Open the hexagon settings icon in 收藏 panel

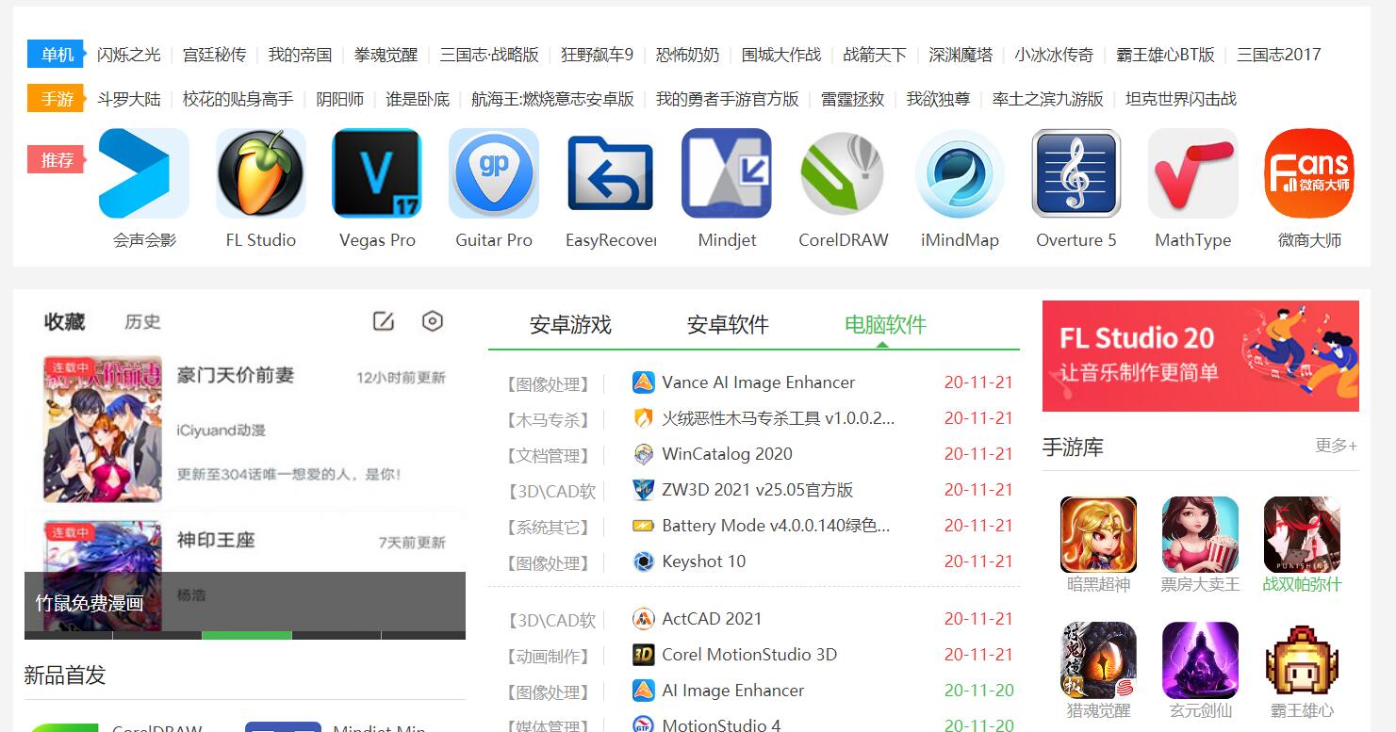pos(432,321)
